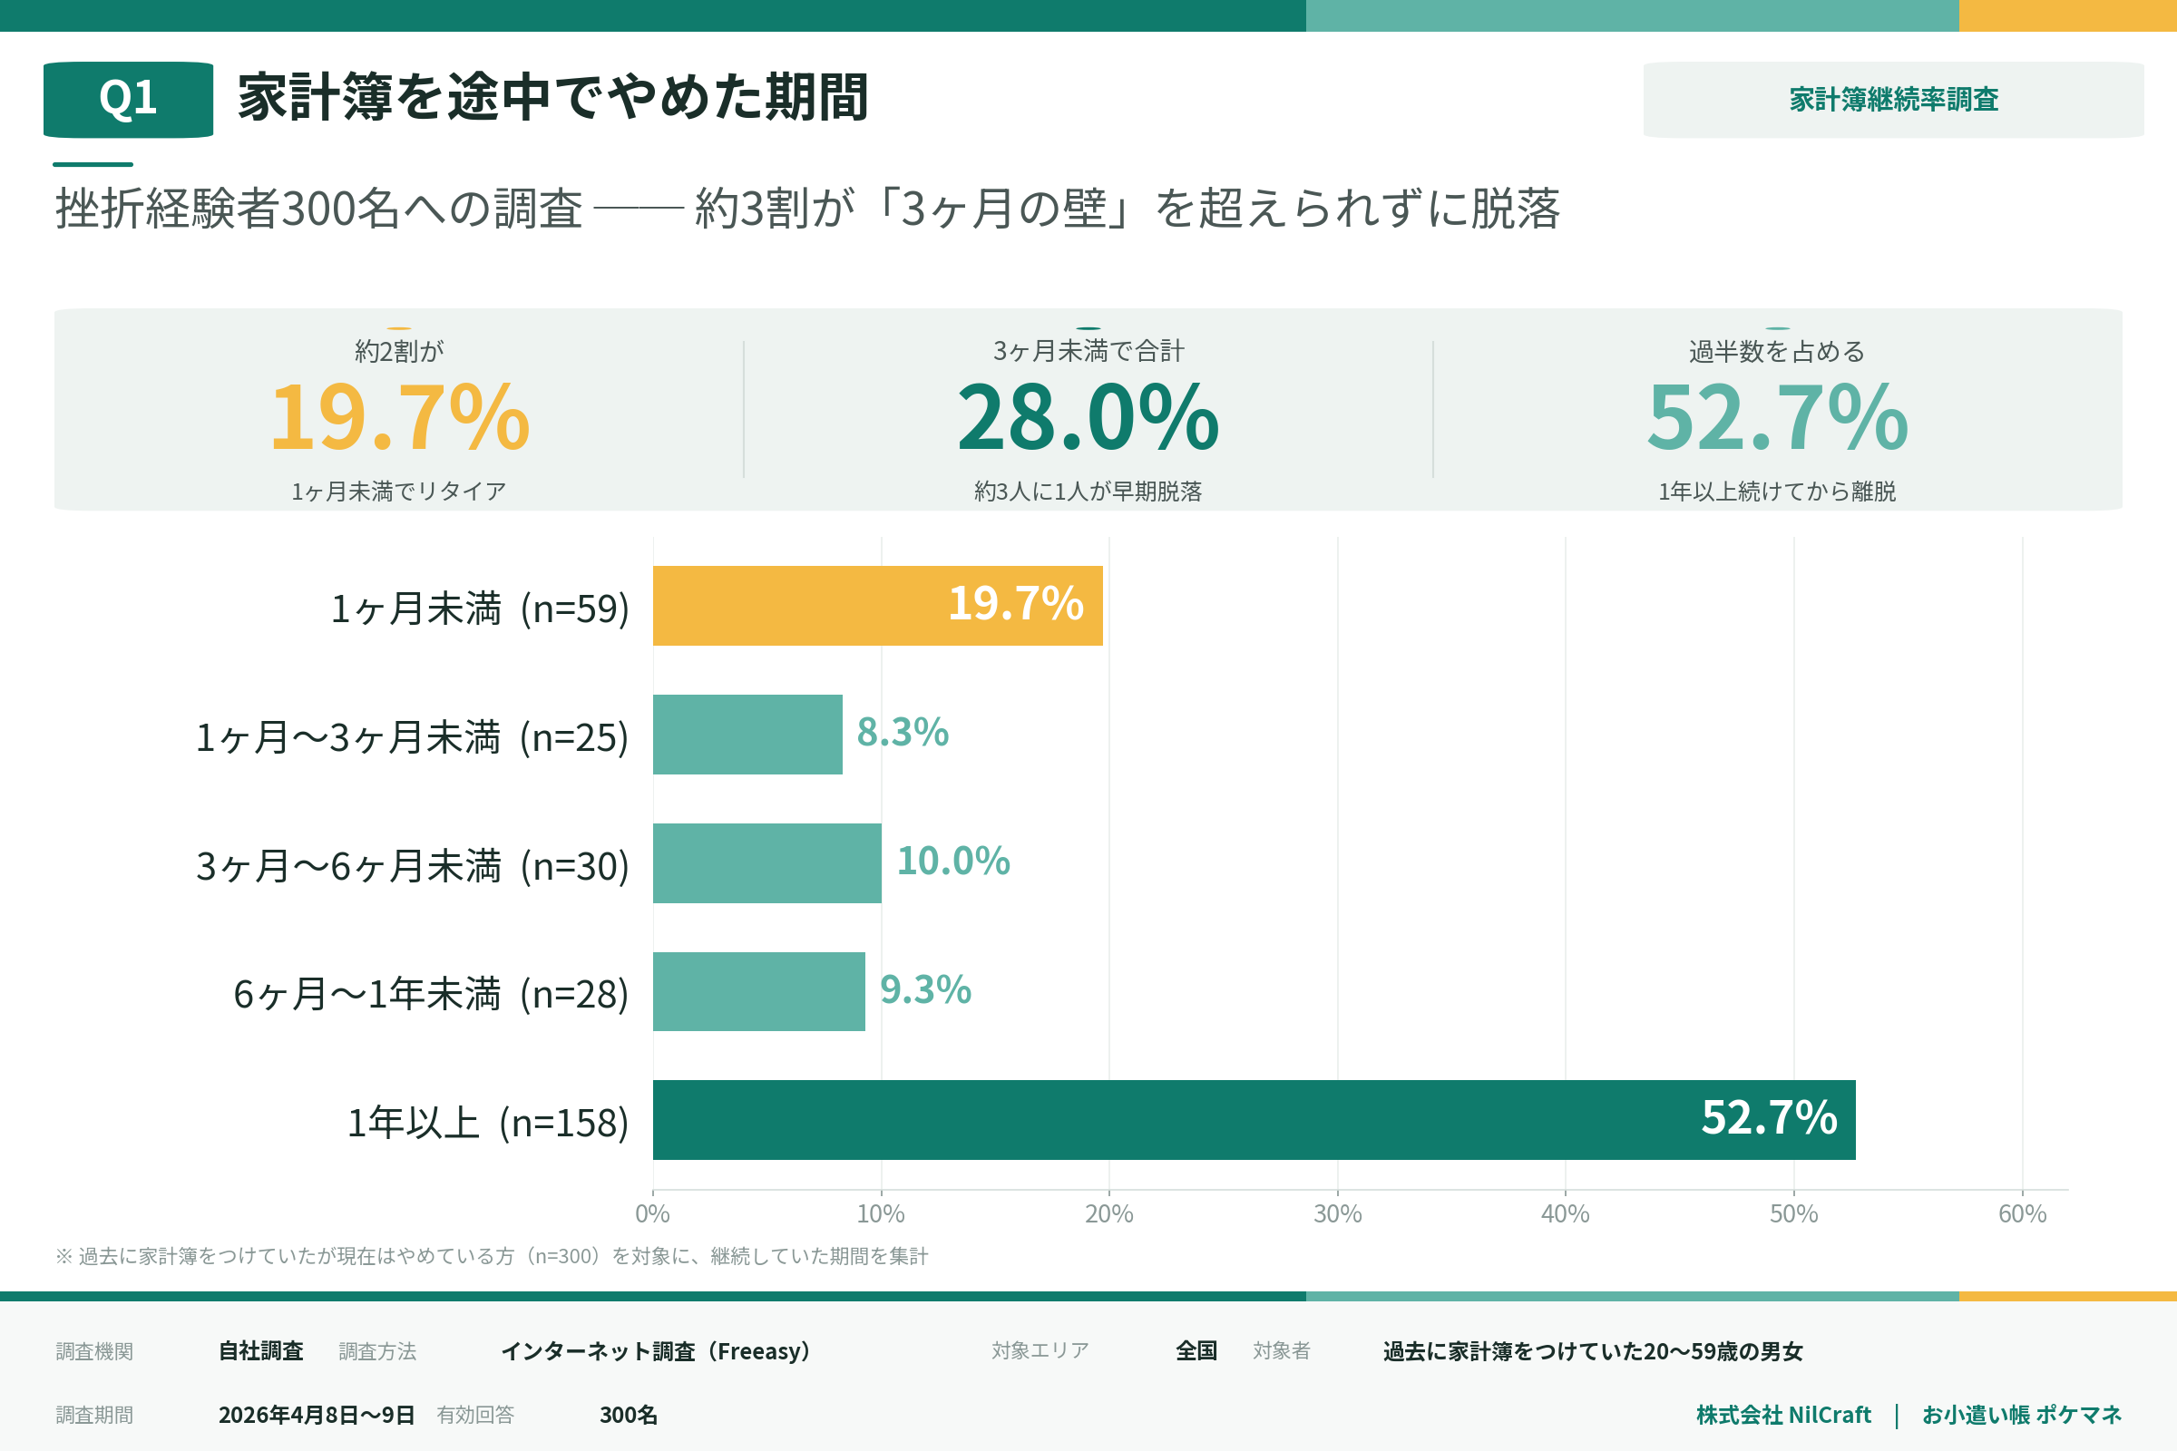The image size is (2177, 1451).
Task: Click the 家計簿継続率調査 tag
Action: 1893,100
